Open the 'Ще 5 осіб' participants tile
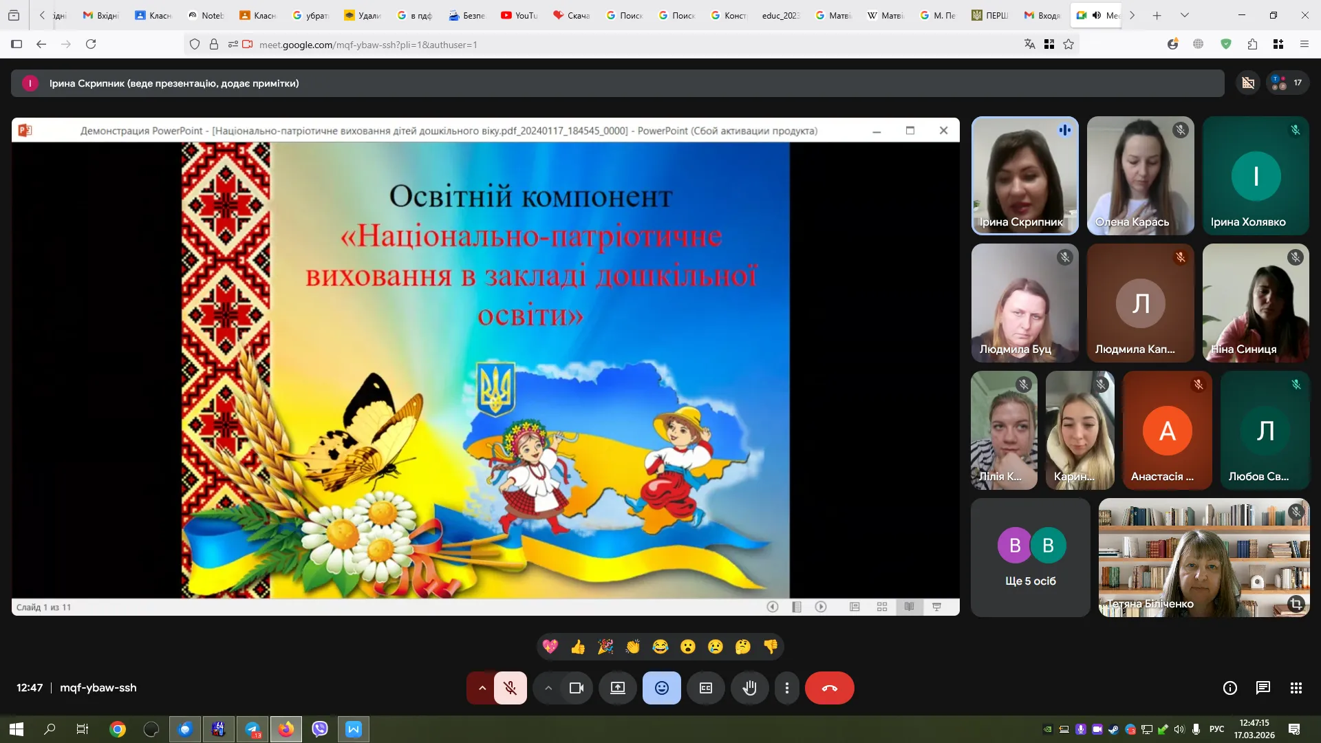The width and height of the screenshot is (1321, 743). coord(1030,557)
